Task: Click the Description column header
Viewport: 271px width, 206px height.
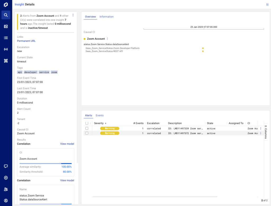Action: pyautogui.click(x=175, y=123)
